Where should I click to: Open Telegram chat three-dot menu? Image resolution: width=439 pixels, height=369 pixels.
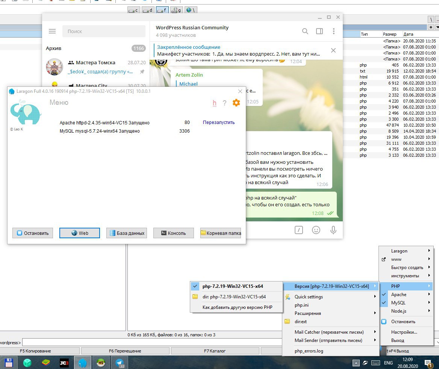[x=334, y=31]
